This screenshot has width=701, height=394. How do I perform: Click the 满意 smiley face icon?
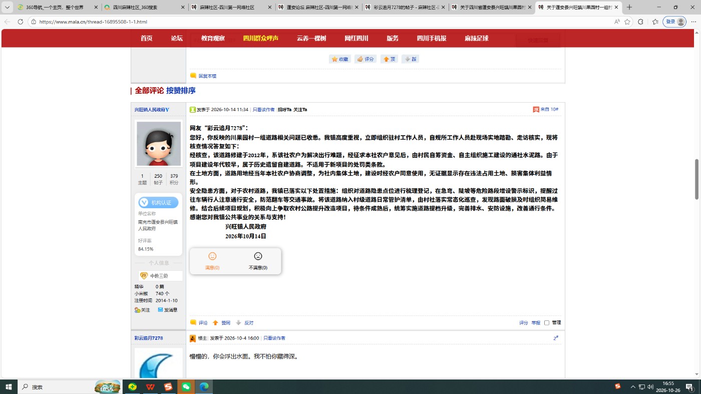tap(212, 256)
